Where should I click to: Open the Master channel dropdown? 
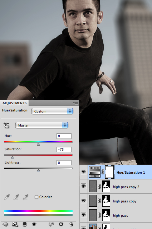[42, 125]
